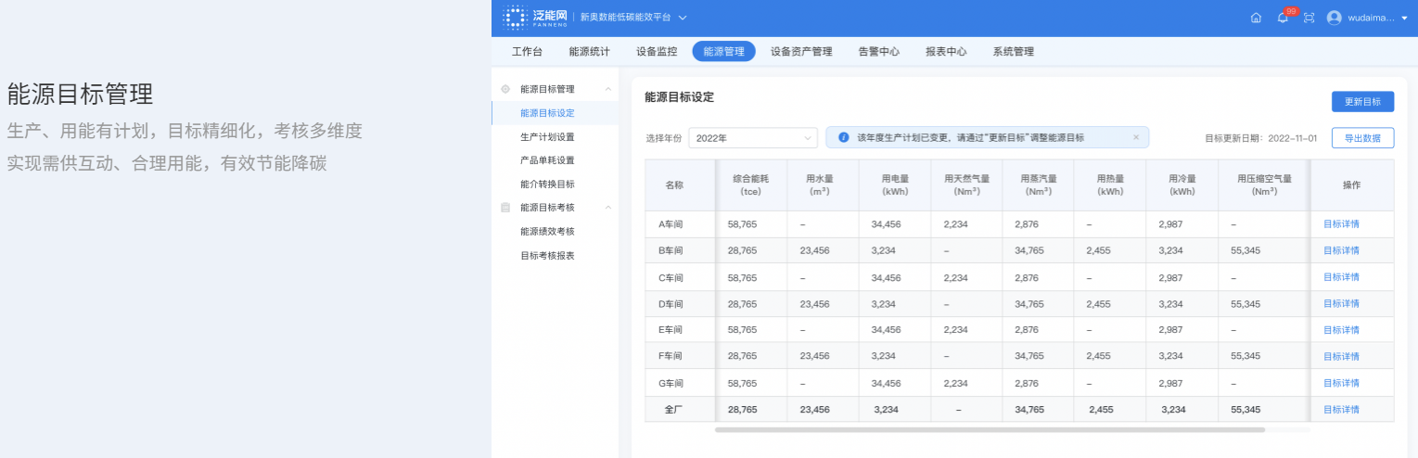The image size is (1418, 458).
Task: Click the 用电量 column header
Action: pos(894,184)
